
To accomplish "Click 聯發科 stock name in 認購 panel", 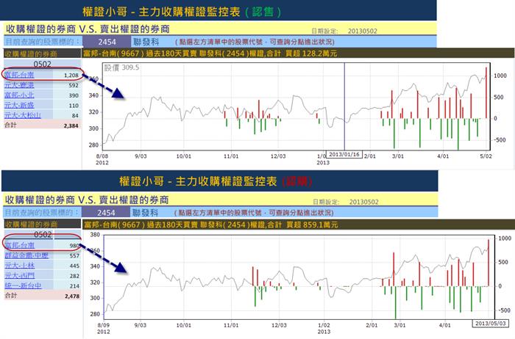I will [145, 213].
